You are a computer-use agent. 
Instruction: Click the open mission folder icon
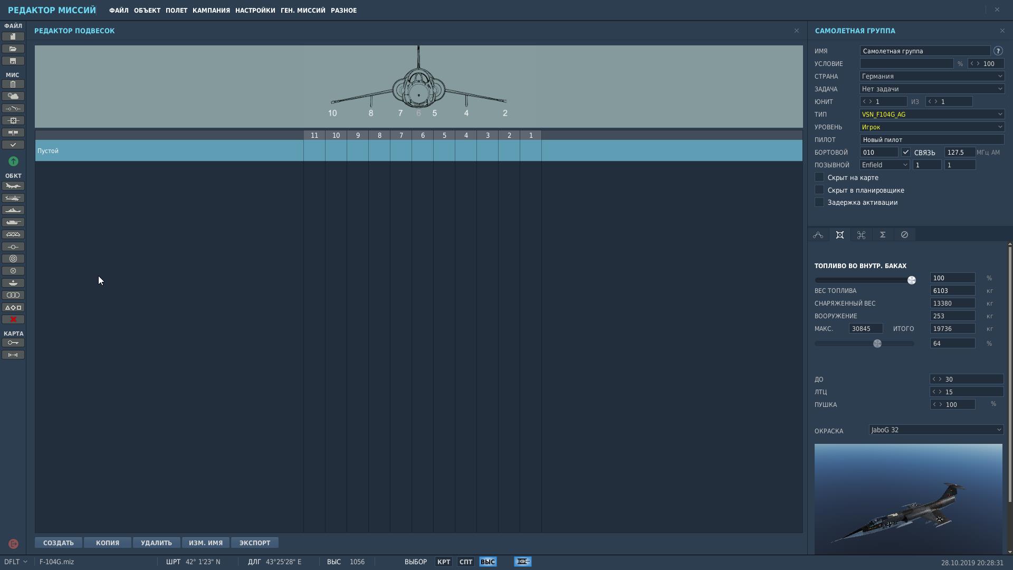click(x=13, y=49)
